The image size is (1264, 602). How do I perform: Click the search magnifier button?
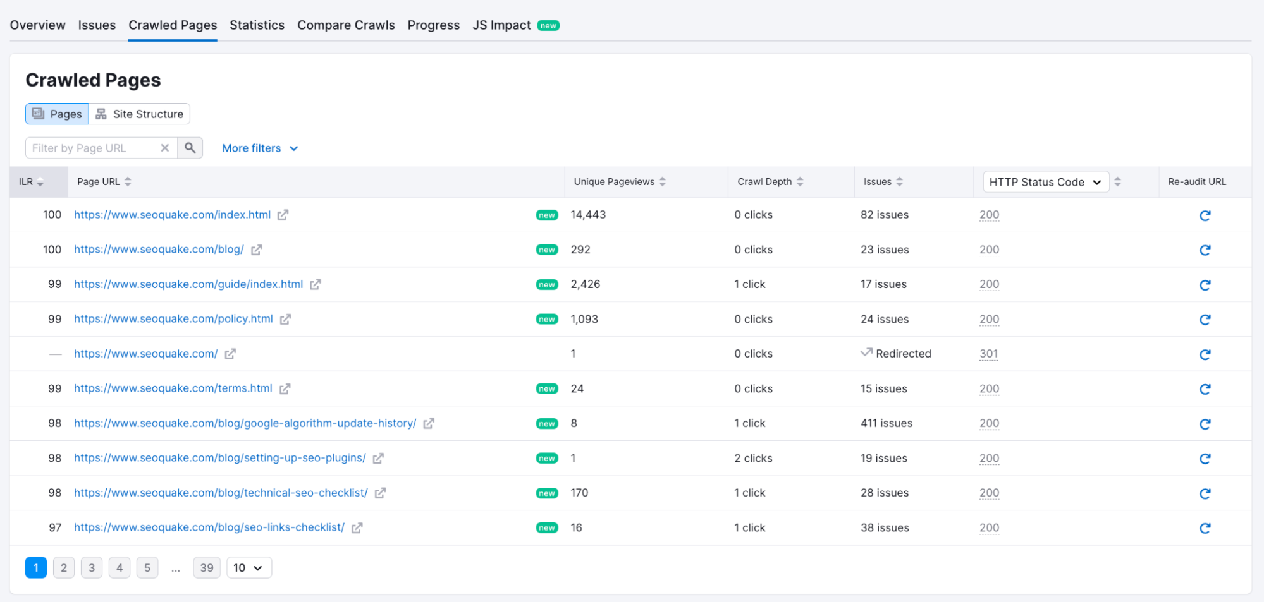click(190, 148)
